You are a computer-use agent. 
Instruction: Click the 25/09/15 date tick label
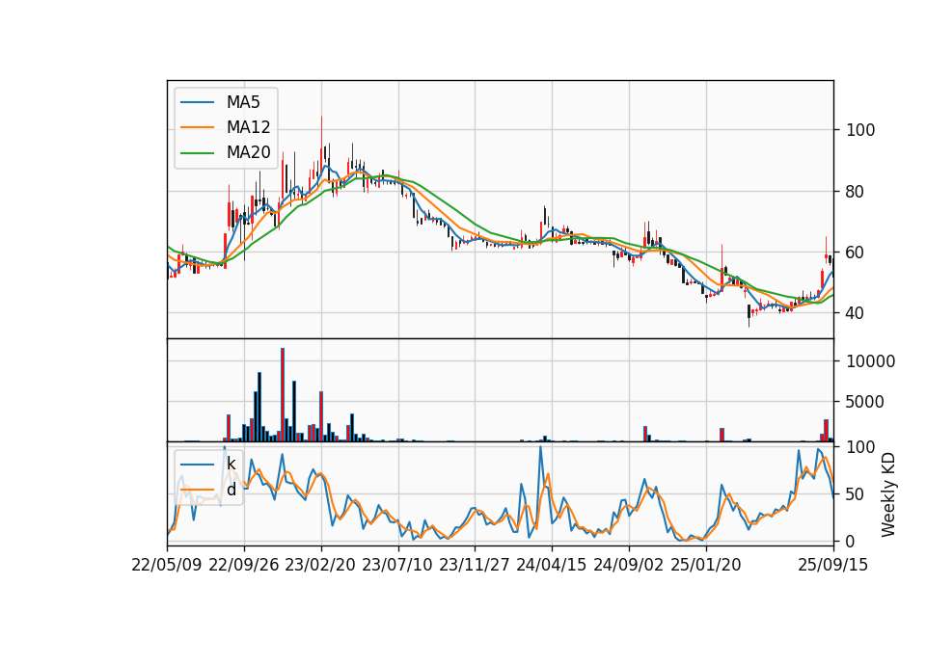[x=833, y=566]
